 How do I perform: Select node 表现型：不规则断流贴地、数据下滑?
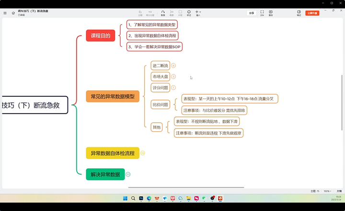click(x=207, y=121)
